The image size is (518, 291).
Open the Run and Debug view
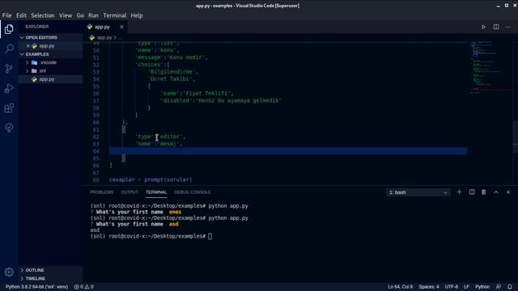pos(9,88)
